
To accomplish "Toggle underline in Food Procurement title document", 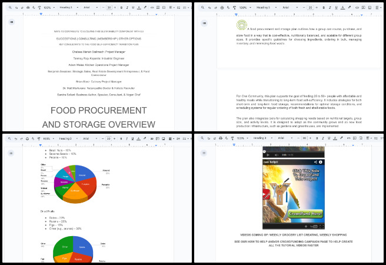I will click(x=133, y=8).
